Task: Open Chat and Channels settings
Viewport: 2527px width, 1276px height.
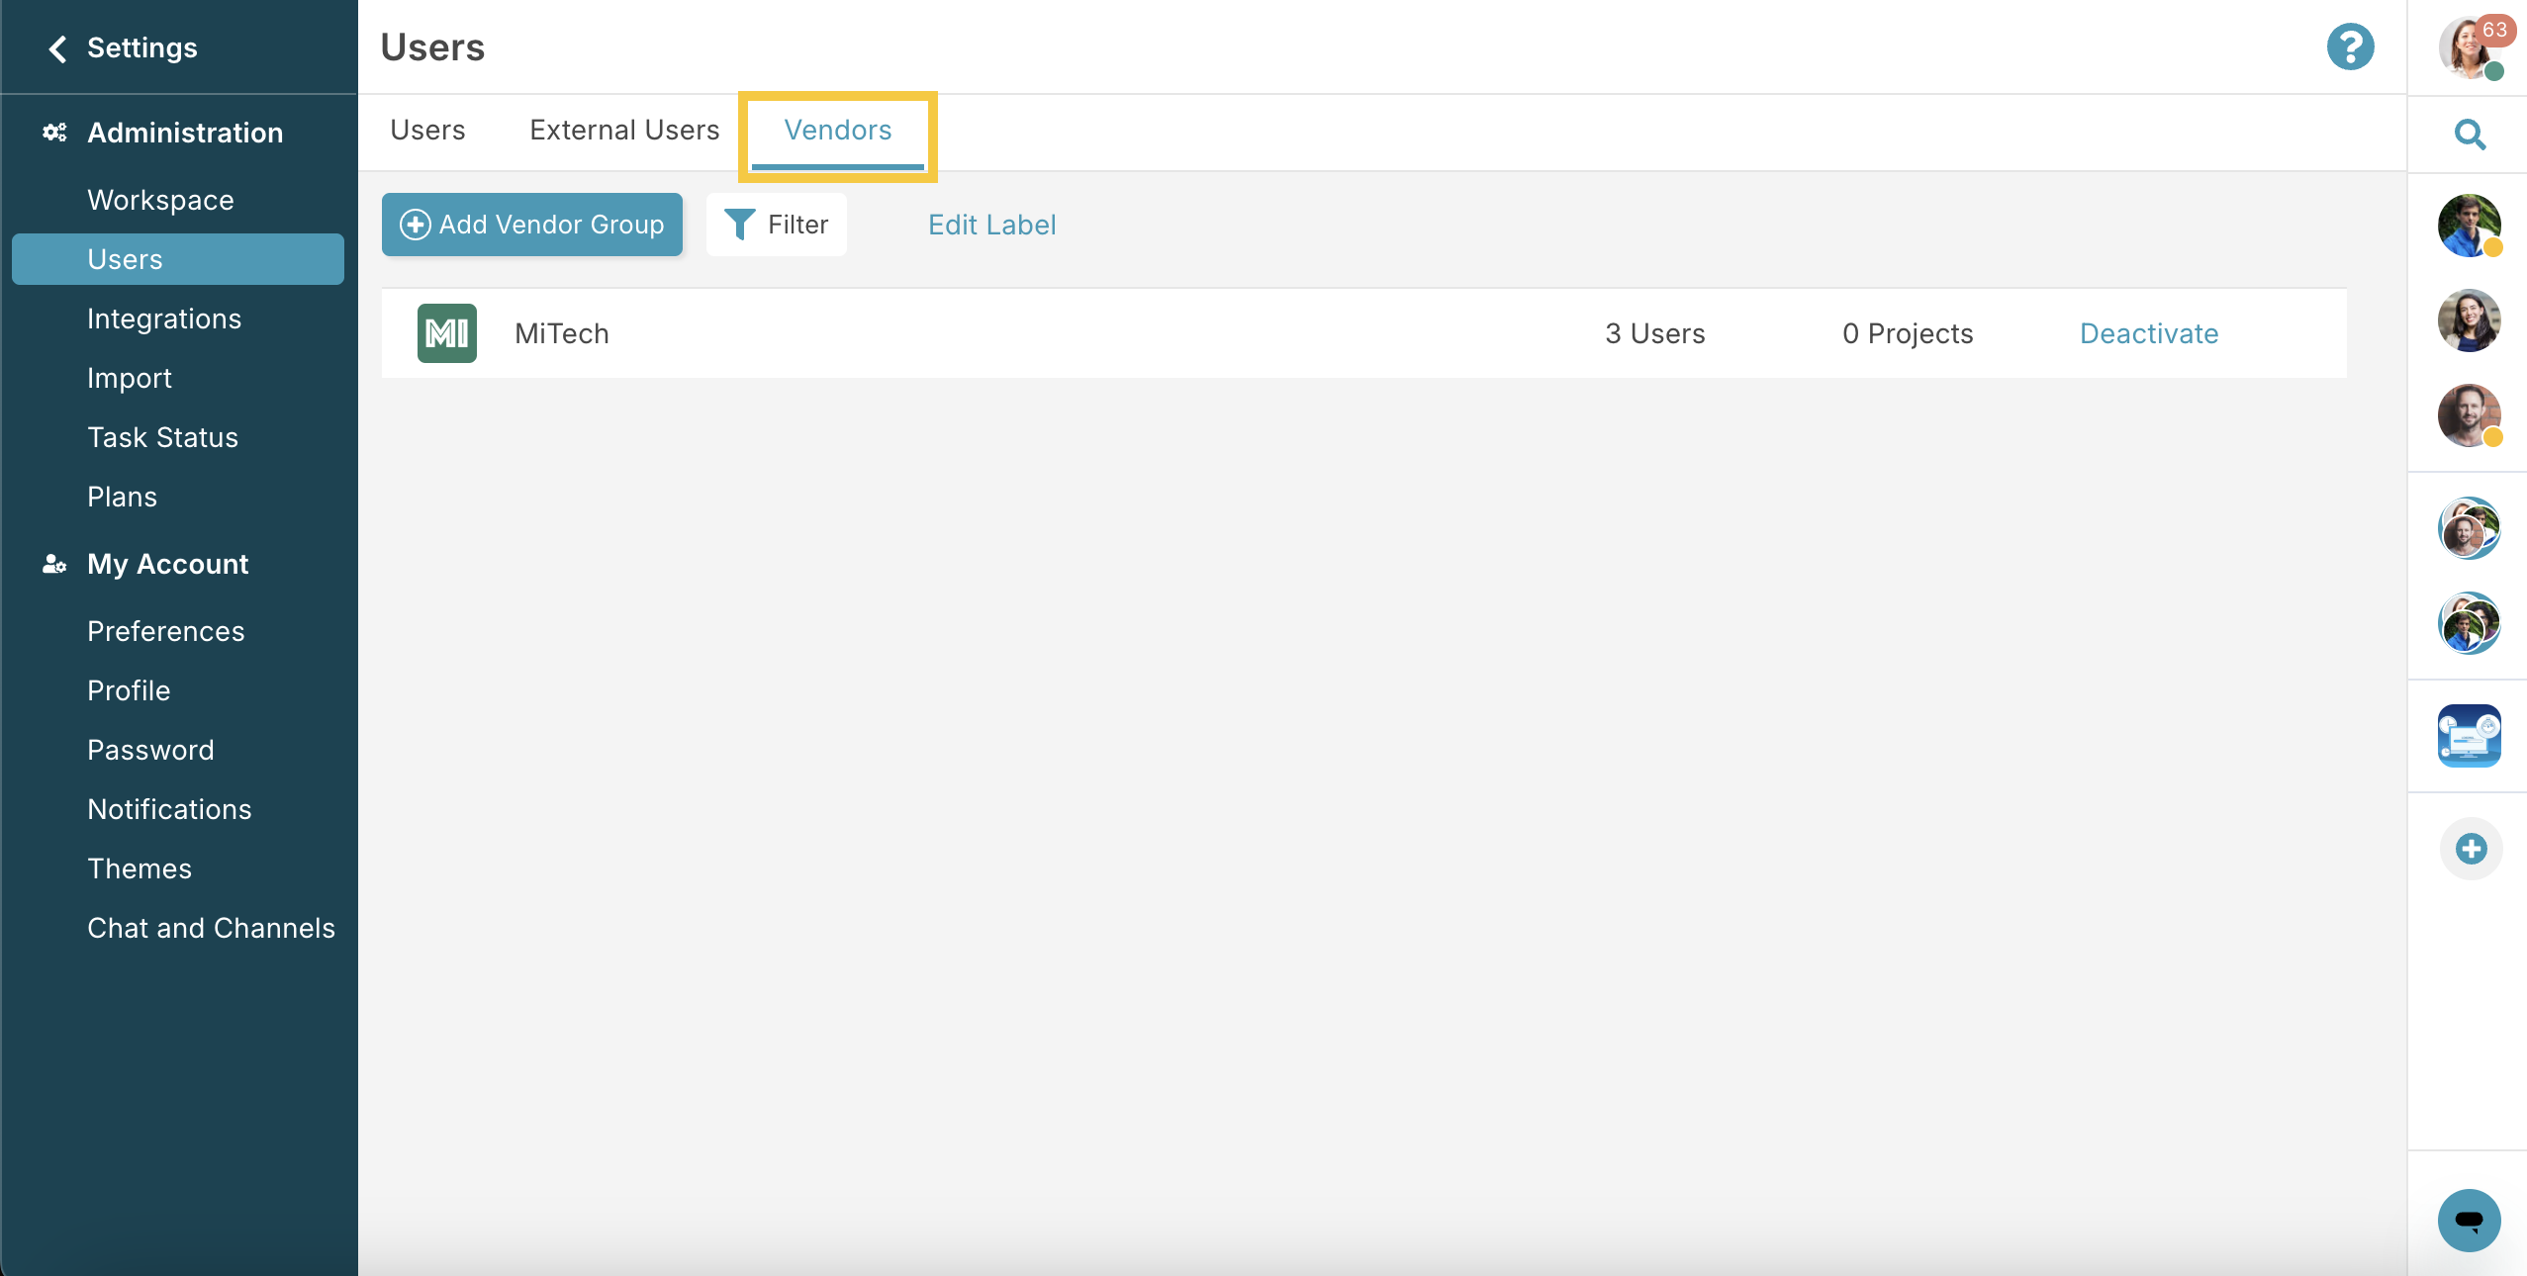Action: 211,928
